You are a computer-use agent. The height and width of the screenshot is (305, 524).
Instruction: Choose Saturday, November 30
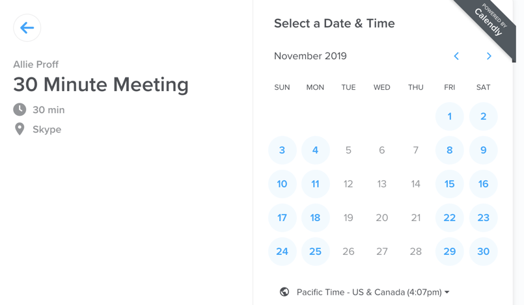(483, 252)
